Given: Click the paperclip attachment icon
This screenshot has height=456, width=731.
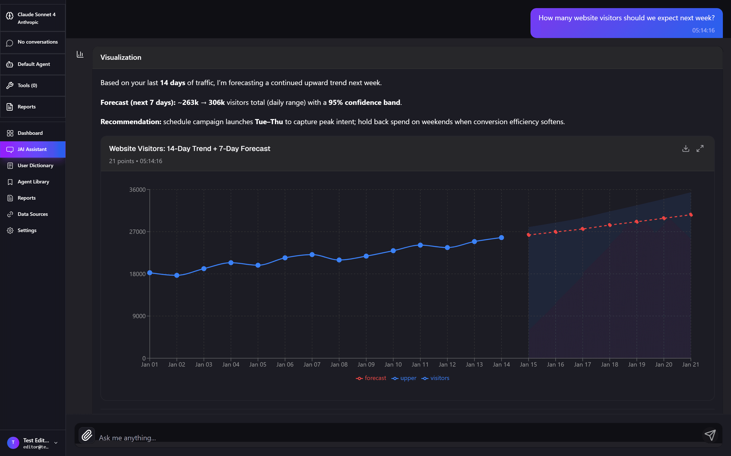Looking at the screenshot, I should (87, 435).
